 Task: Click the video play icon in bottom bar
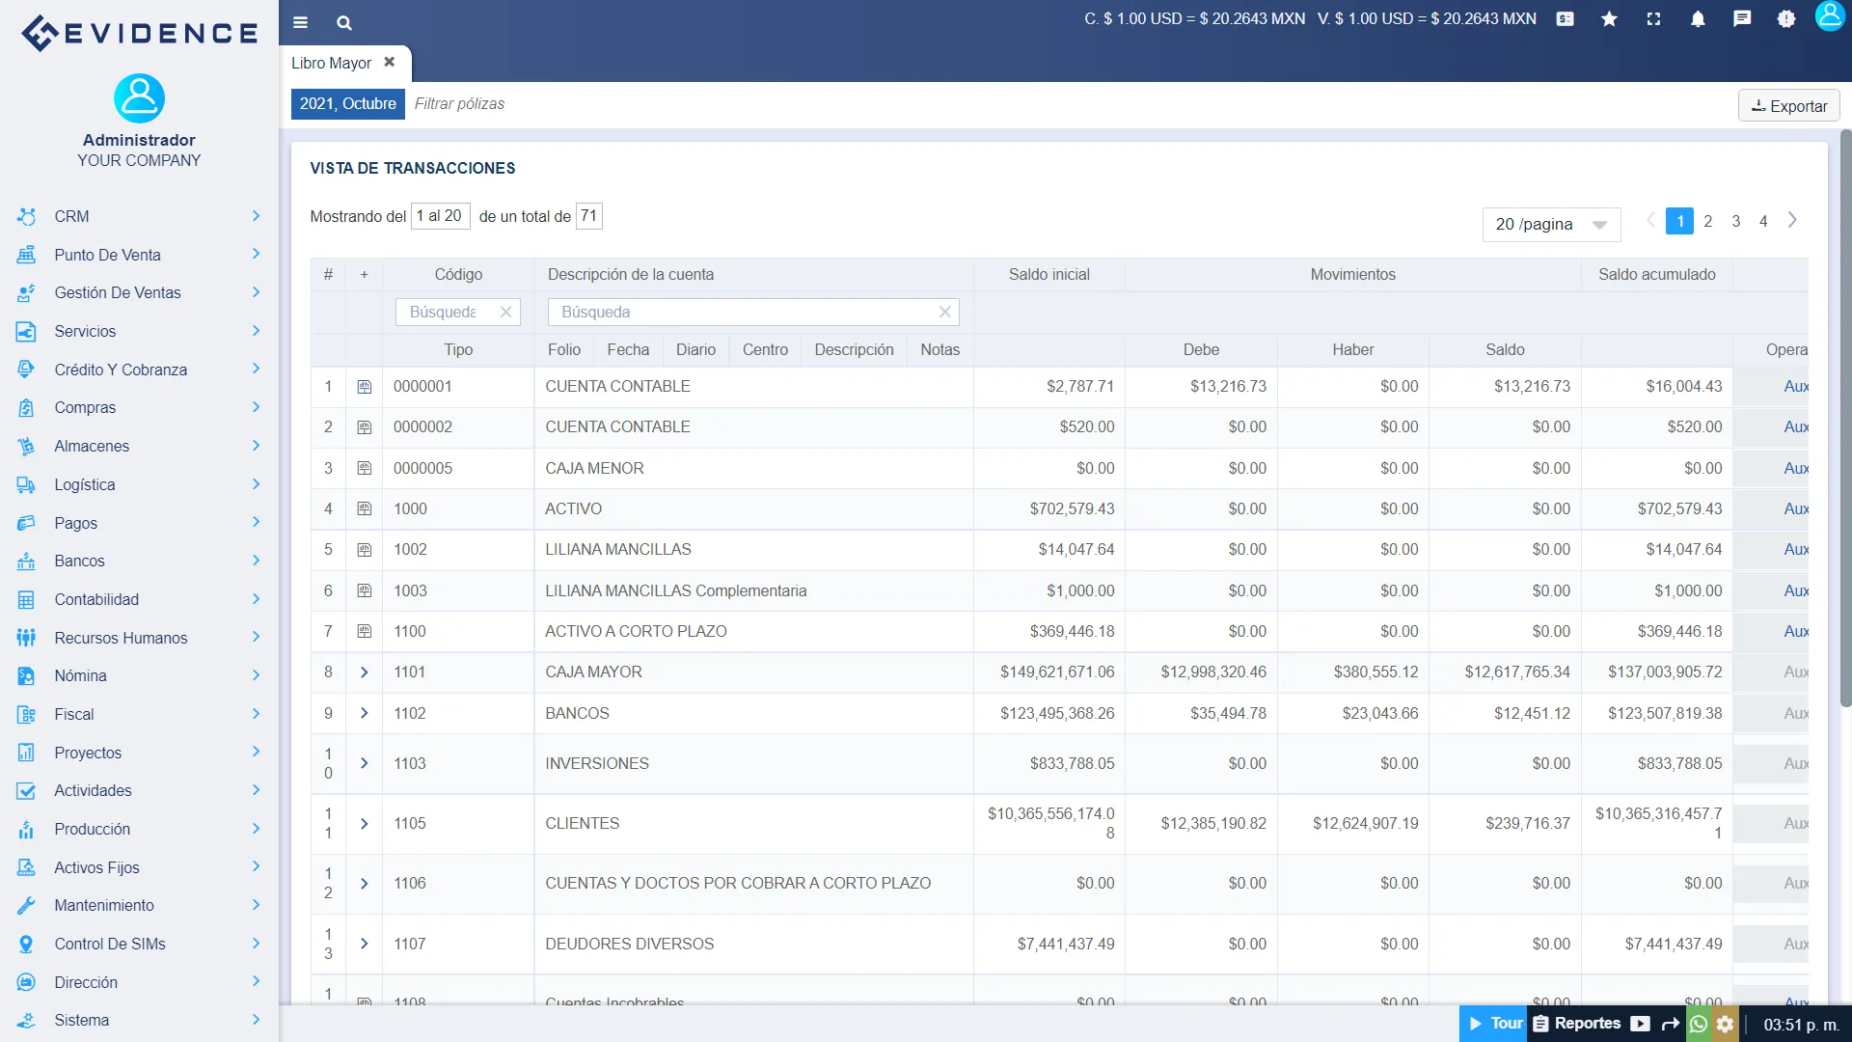click(x=1640, y=1024)
